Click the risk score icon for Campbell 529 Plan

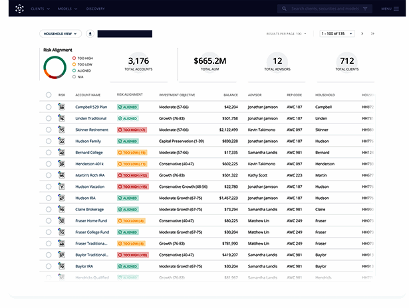pos(61,106)
